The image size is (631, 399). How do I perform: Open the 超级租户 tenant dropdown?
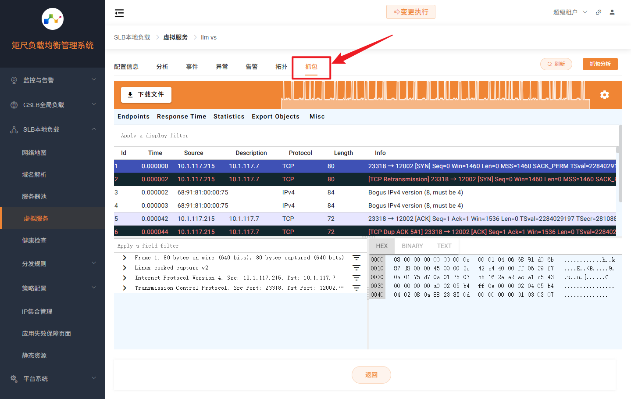coord(570,12)
